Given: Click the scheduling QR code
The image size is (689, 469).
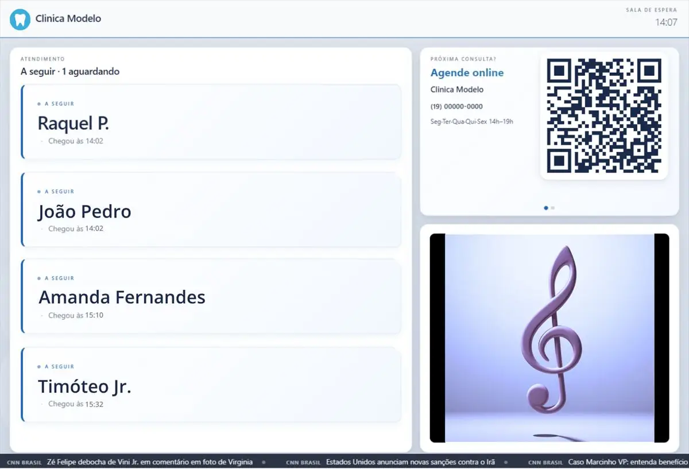Looking at the screenshot, I should click(604, 116).
